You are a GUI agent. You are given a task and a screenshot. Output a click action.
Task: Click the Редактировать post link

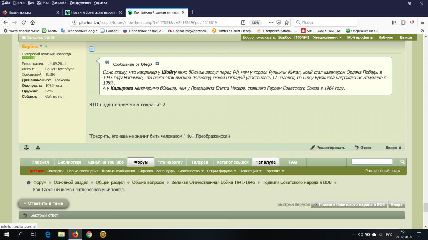click(x=328, y=148)
